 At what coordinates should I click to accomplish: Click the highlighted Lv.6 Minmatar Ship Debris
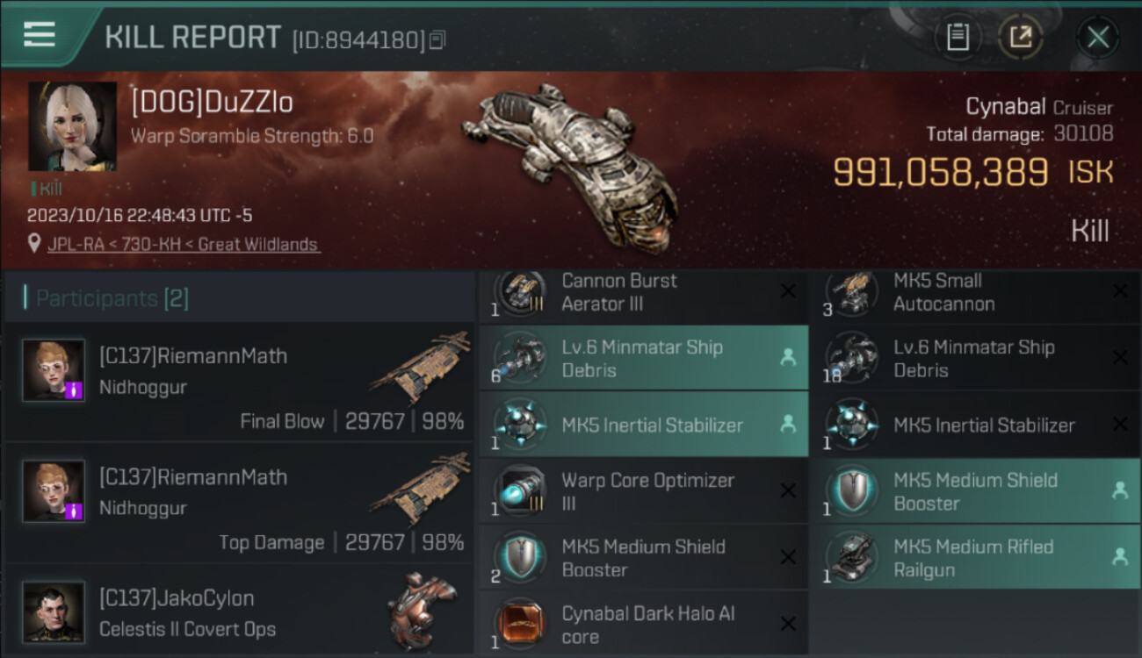coord(643,358)
